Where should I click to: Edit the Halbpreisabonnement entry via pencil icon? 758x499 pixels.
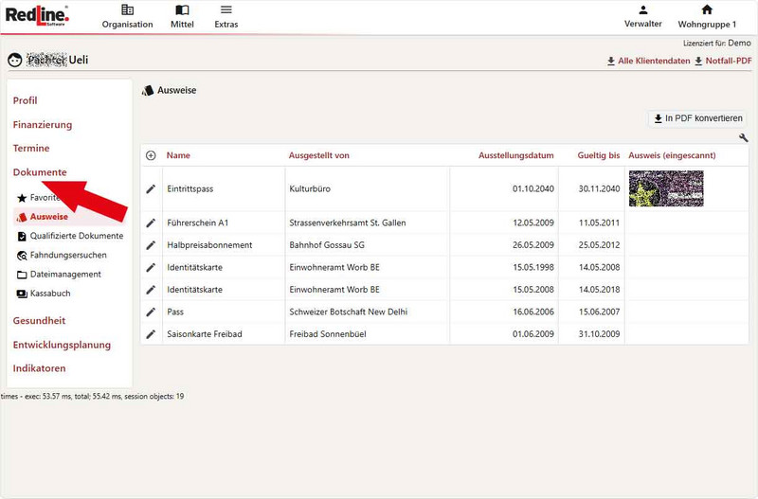pyautogui.click(x=151, y=245)
